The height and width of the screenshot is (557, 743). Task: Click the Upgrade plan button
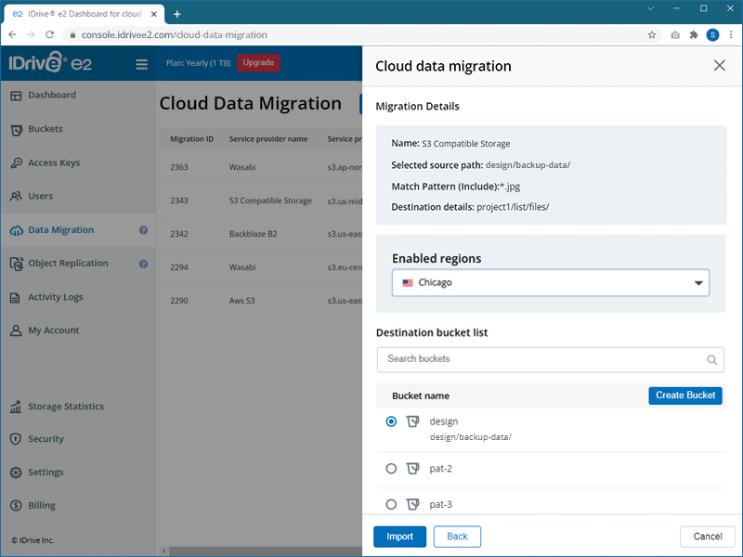tap(258, 63)
